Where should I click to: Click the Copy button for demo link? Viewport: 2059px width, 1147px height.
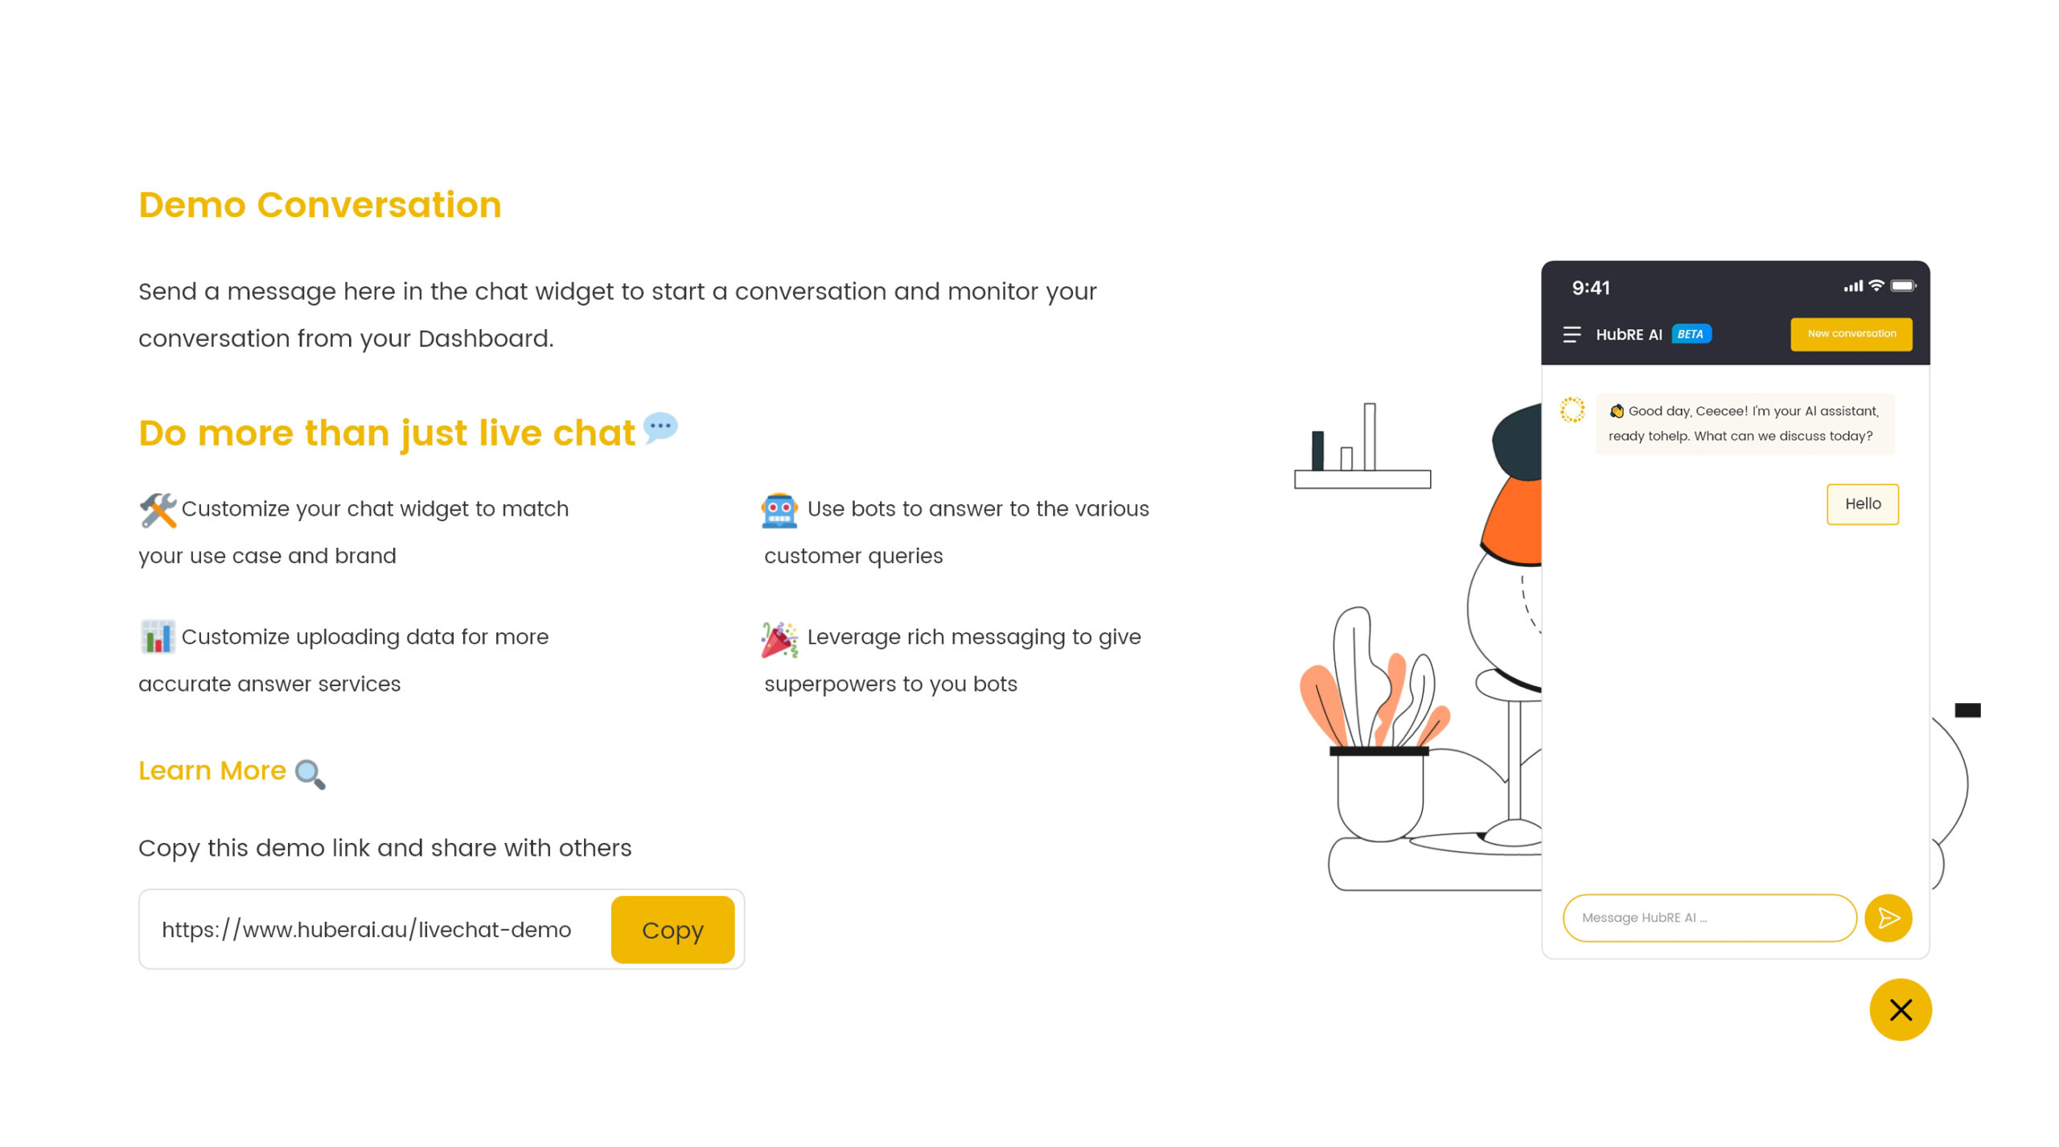pyautogui.click(x=671, y=928)
